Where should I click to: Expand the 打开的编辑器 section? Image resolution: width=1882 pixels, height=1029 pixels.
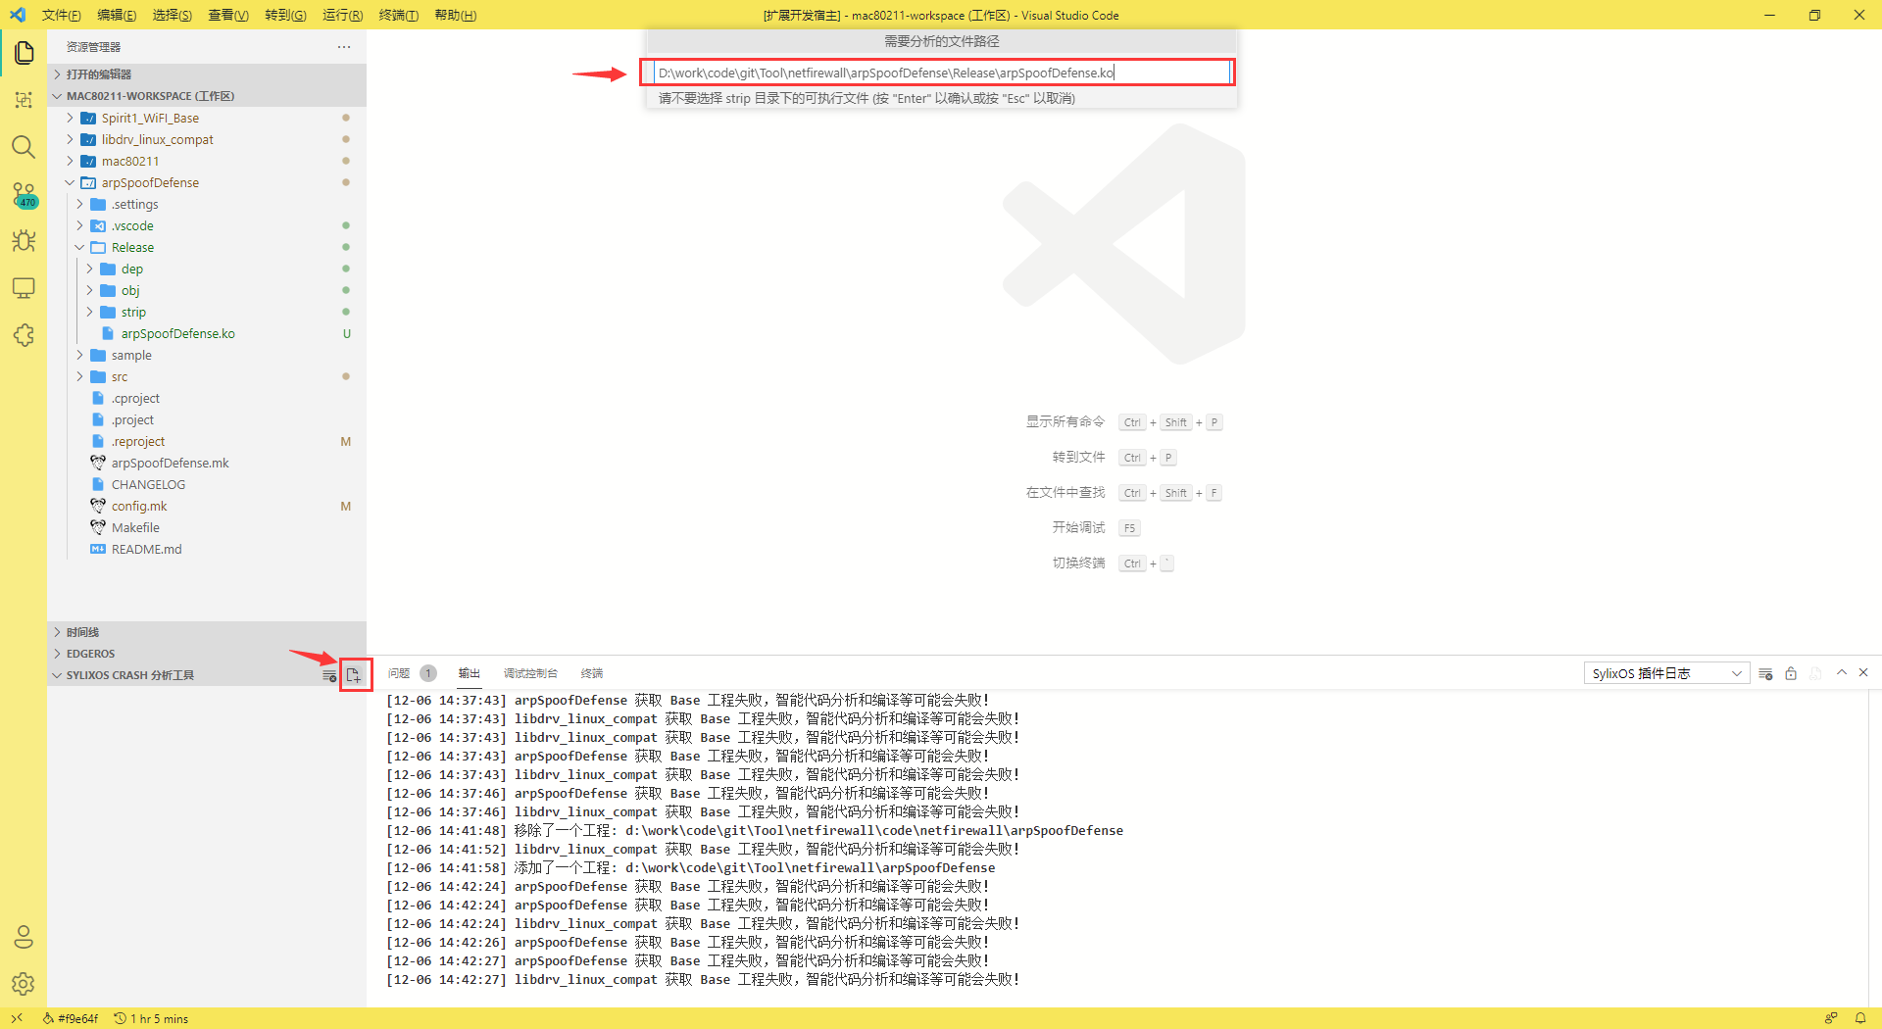207,74
